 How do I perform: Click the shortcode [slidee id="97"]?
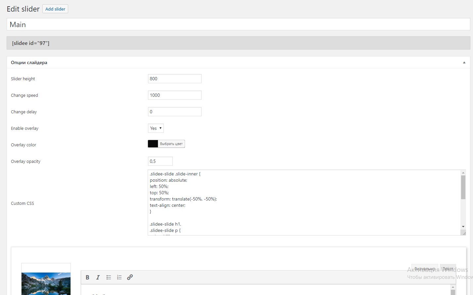30,43
